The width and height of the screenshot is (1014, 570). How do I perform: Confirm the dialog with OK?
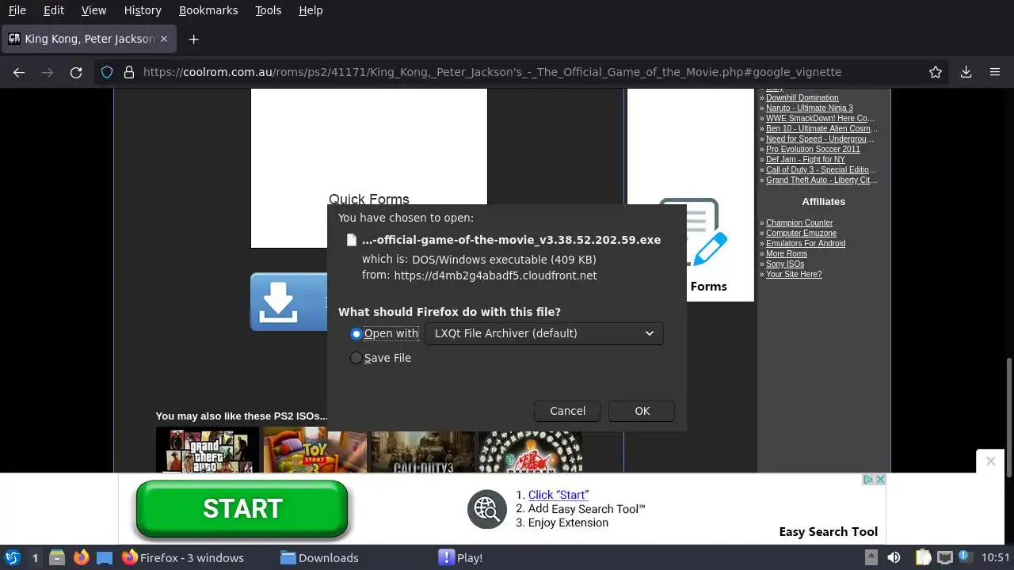pos(642,411)
